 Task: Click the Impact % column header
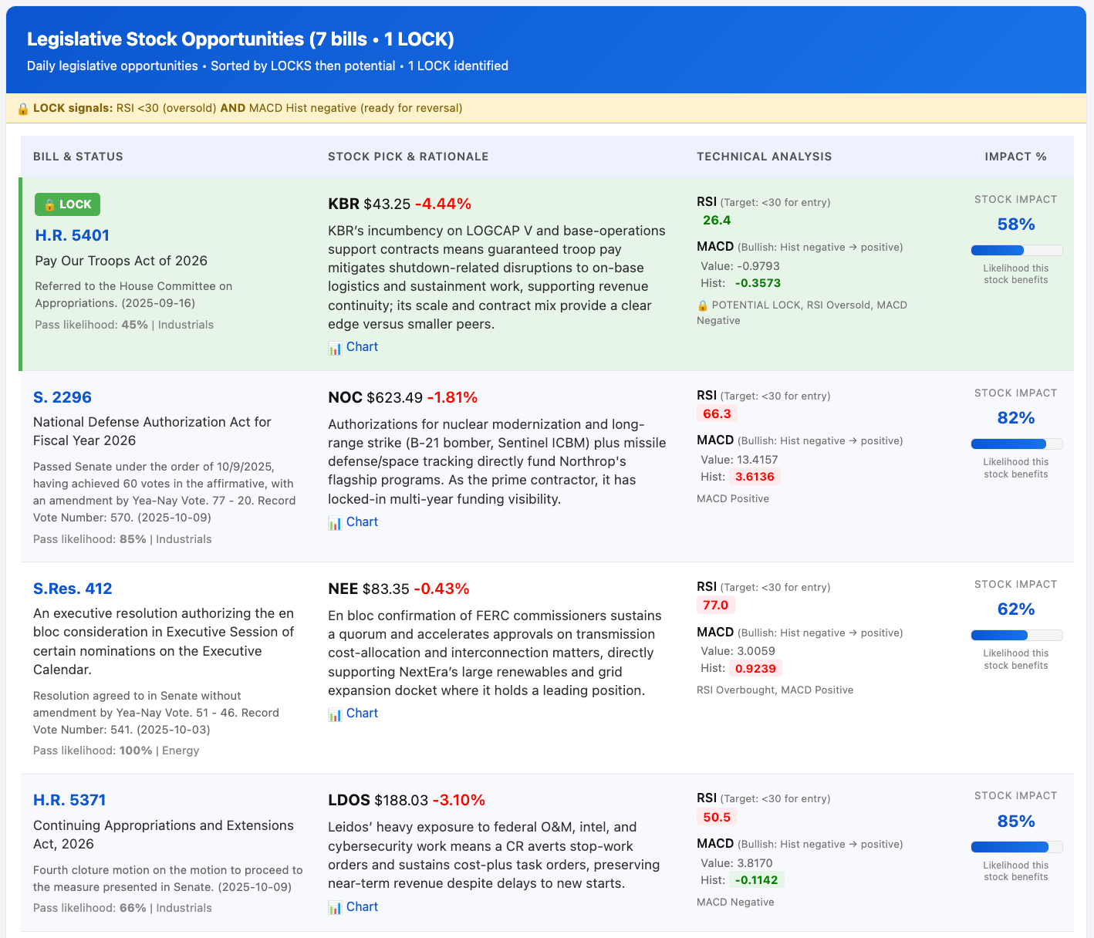coord(1015,157)
